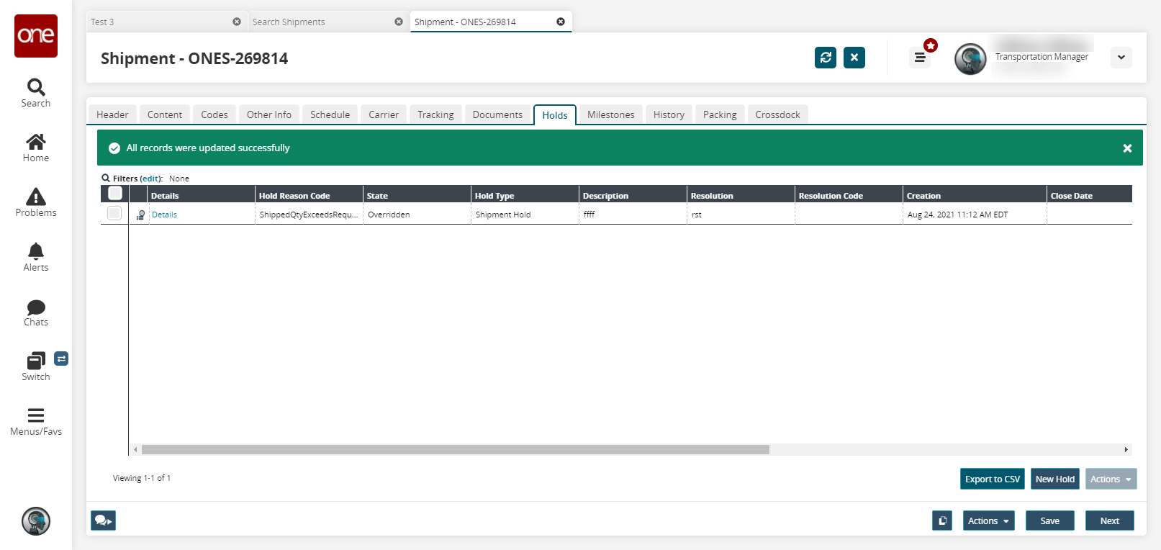This screenshot has height=550, width=1161.
Task: Expand the user profile dropdown arrow
Action: (1121, 58)
